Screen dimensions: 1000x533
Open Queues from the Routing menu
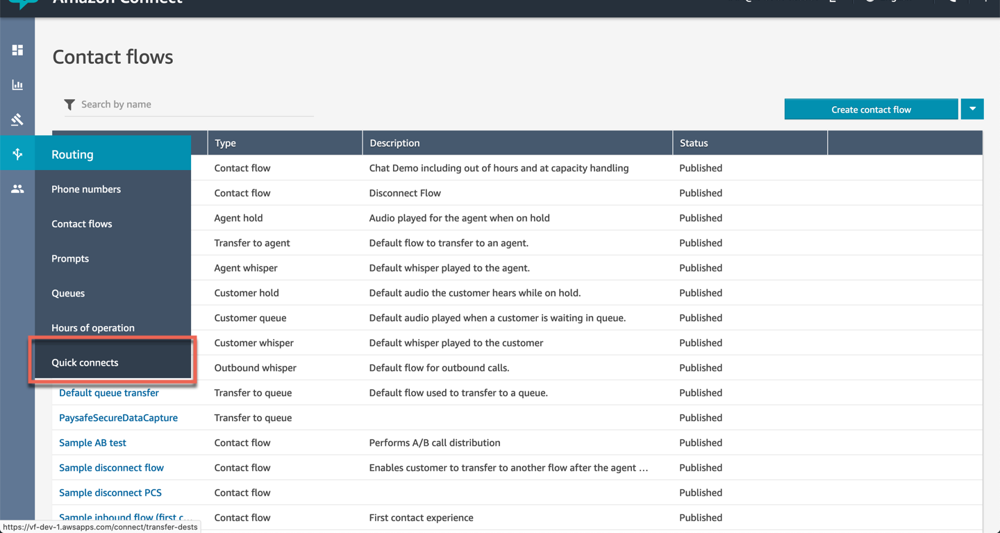68,293
